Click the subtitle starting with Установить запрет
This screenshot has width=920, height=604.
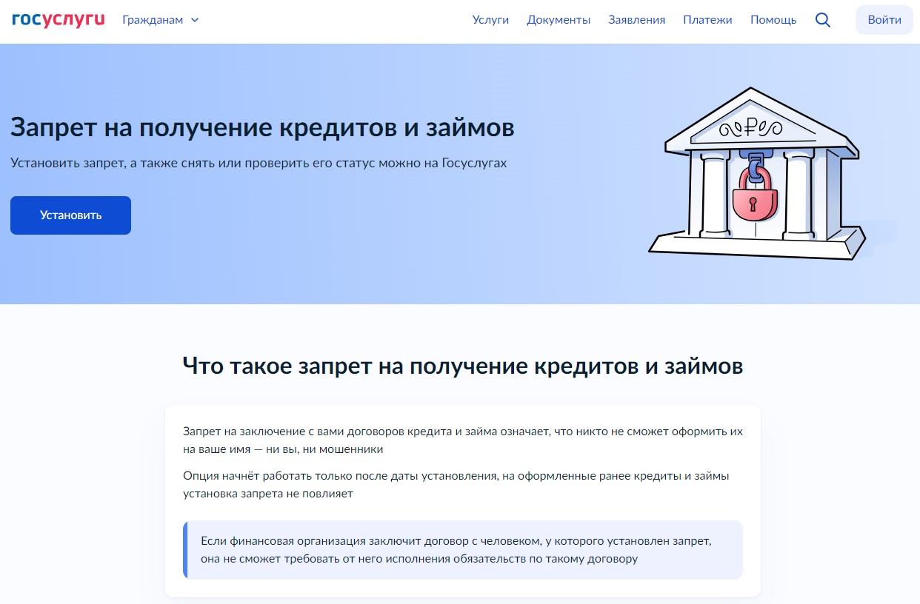tap(259, 163)
